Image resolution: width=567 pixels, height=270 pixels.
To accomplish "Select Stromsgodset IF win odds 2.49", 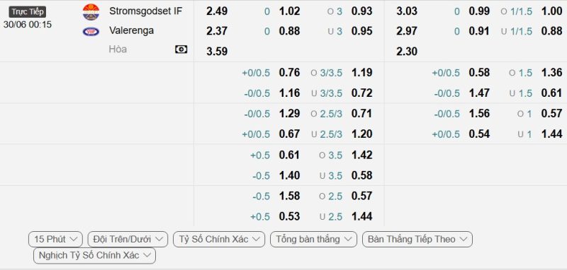I will click(217, 11).
